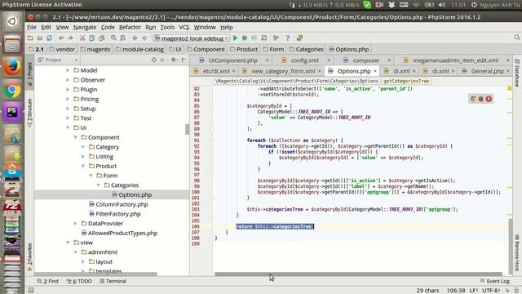Open search everywhere magnifier at top right
522x294 pixels.
[516, 38]
